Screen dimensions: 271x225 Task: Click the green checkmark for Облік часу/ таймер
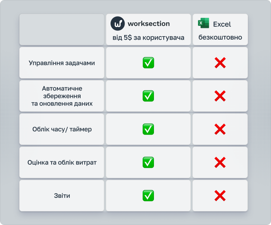click(x=148, y=129)
